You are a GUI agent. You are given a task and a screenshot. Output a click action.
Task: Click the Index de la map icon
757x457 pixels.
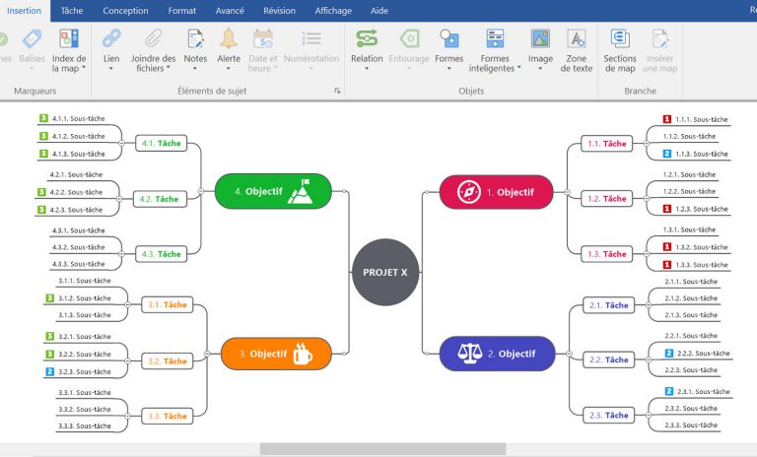[x=69, y=39]
